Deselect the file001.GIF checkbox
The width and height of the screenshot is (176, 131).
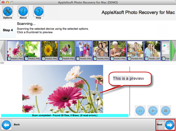click(146, 59)
